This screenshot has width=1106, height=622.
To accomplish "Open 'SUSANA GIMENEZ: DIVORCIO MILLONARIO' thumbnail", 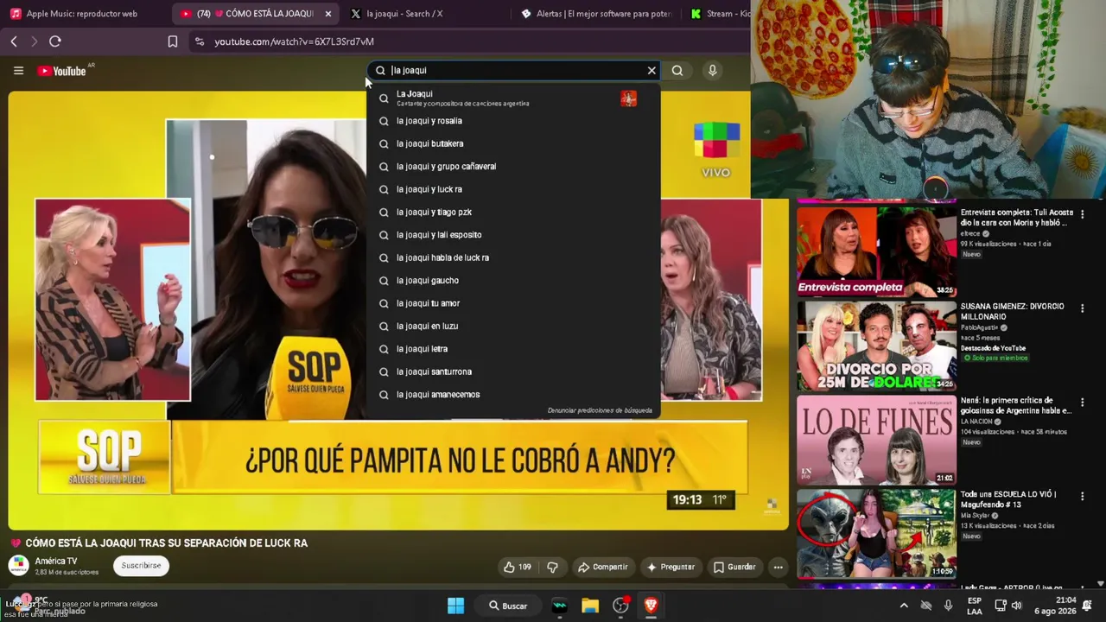I will [x=876, y=346].
